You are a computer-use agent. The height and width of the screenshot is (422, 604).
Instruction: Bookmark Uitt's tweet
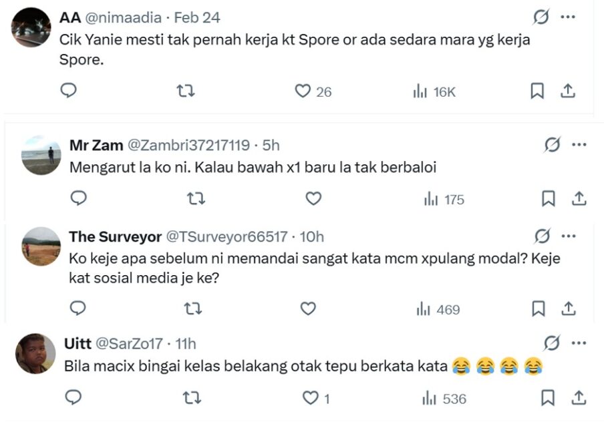(548, 398)
